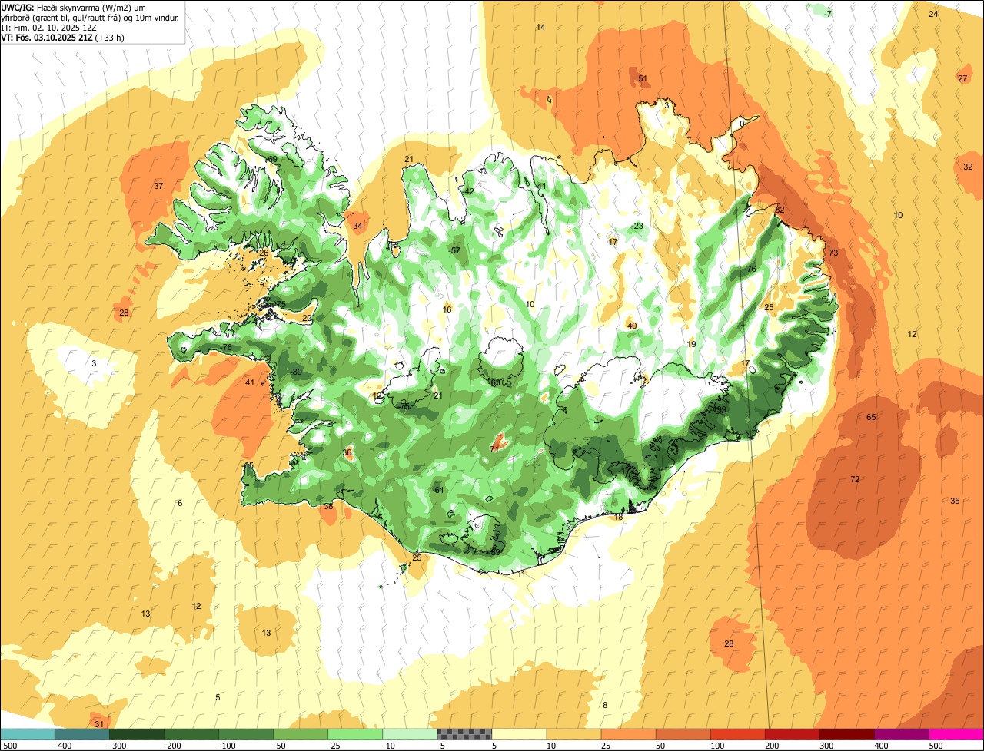Select the value 6 southwest of Iceland
Screen dimensions: 984x751
180,503
